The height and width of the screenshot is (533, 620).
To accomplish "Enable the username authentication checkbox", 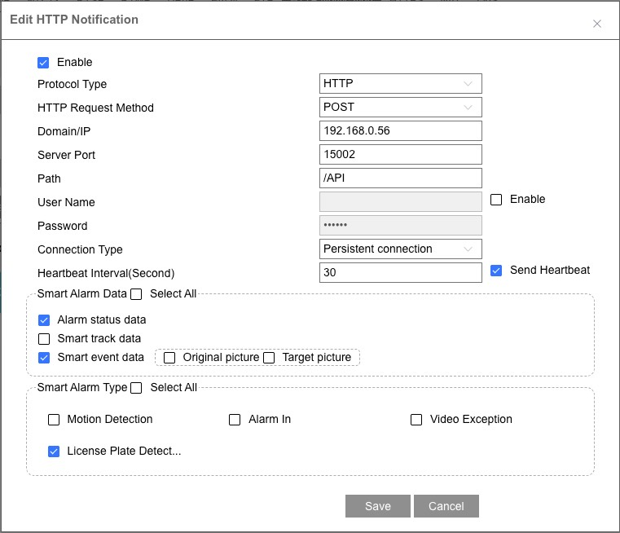I will [496, 200].
